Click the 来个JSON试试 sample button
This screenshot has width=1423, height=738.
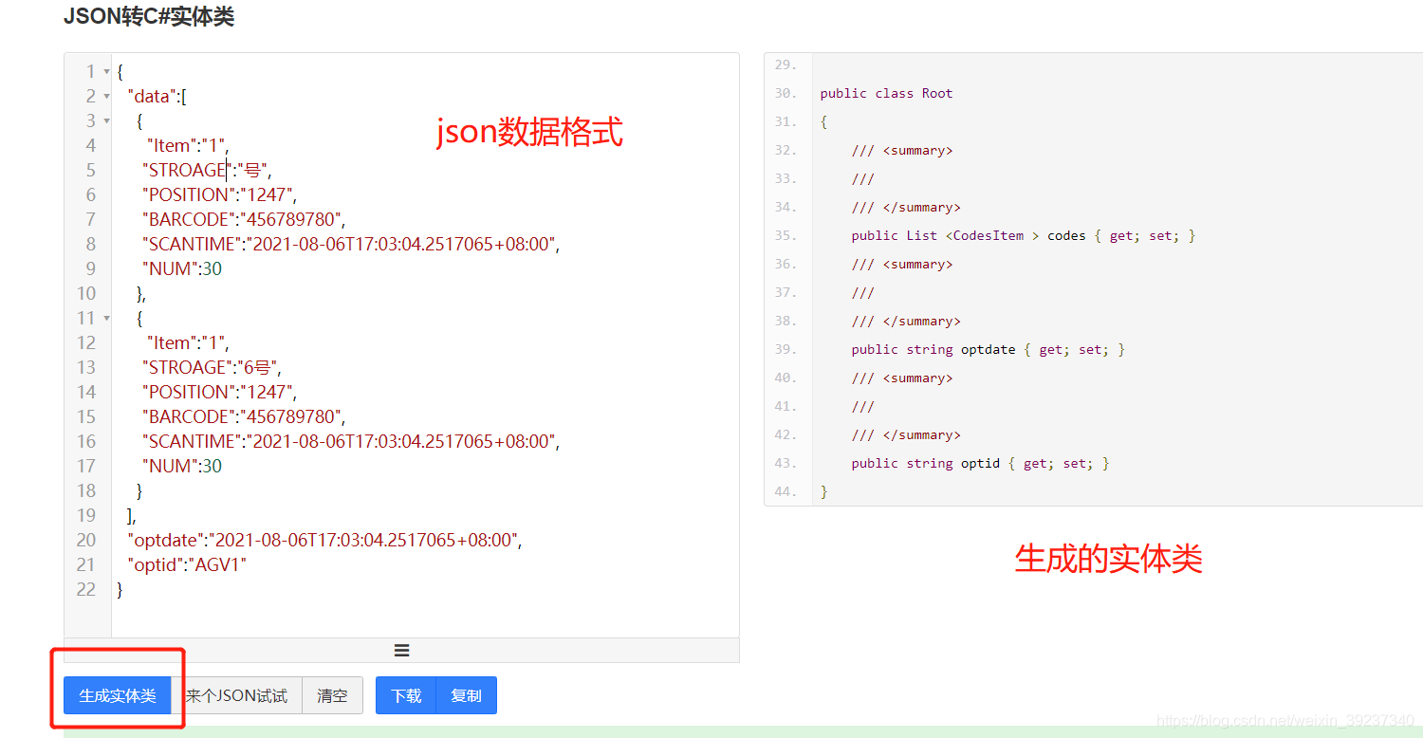tap(238, 695)
